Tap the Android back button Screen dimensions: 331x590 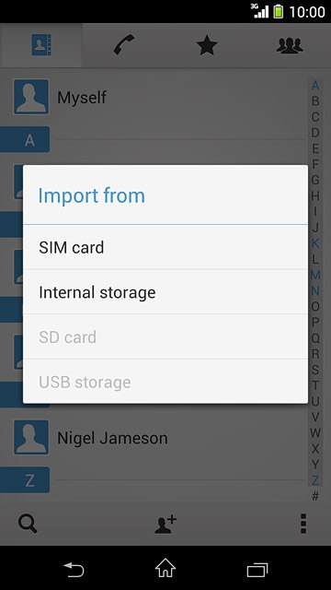(x=74, y=570)
